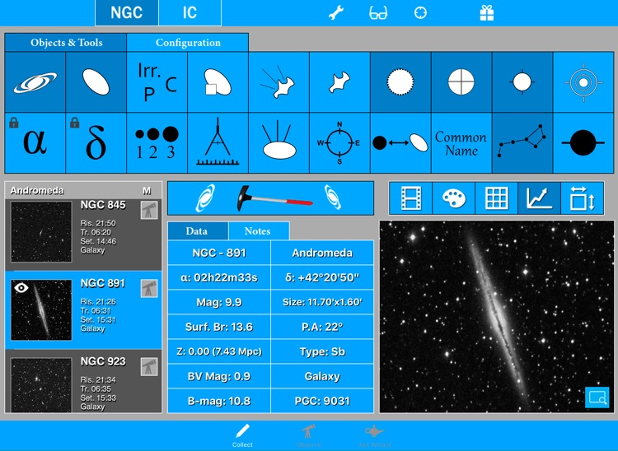Select the concentric target rings icon
This screenshot has width=618, height=451.
pyautogui.click(x=583, y=82)
